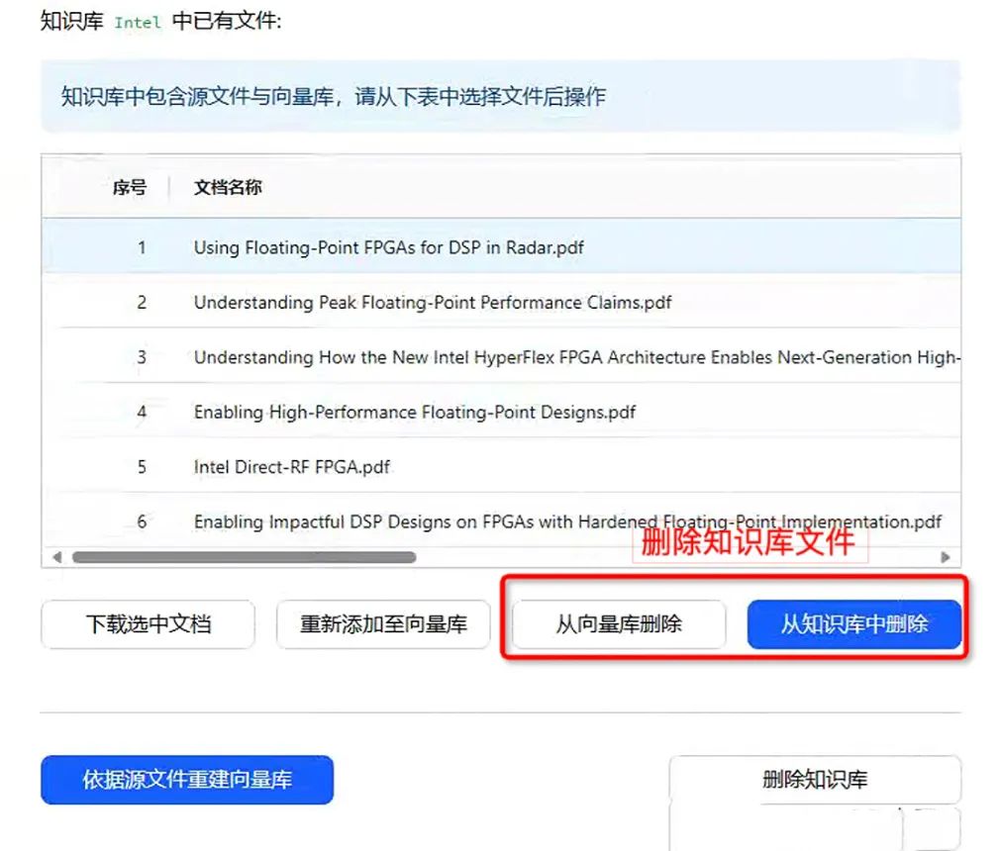Click row number 2 cell
Screen dimensions: 1000x851
tap(142, 302)
